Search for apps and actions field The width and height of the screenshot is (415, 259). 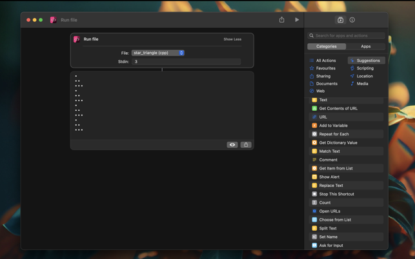(x=347, y=35)
